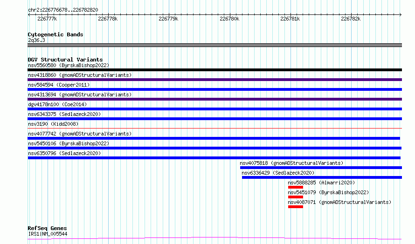This screenshot has width=415, height=244.
Task: Click the 226780k ruler position
Action: tap(229, 19)
